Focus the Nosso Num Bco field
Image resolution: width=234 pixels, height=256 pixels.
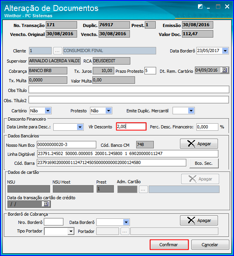pyautogui.click(x=67, y=145)
